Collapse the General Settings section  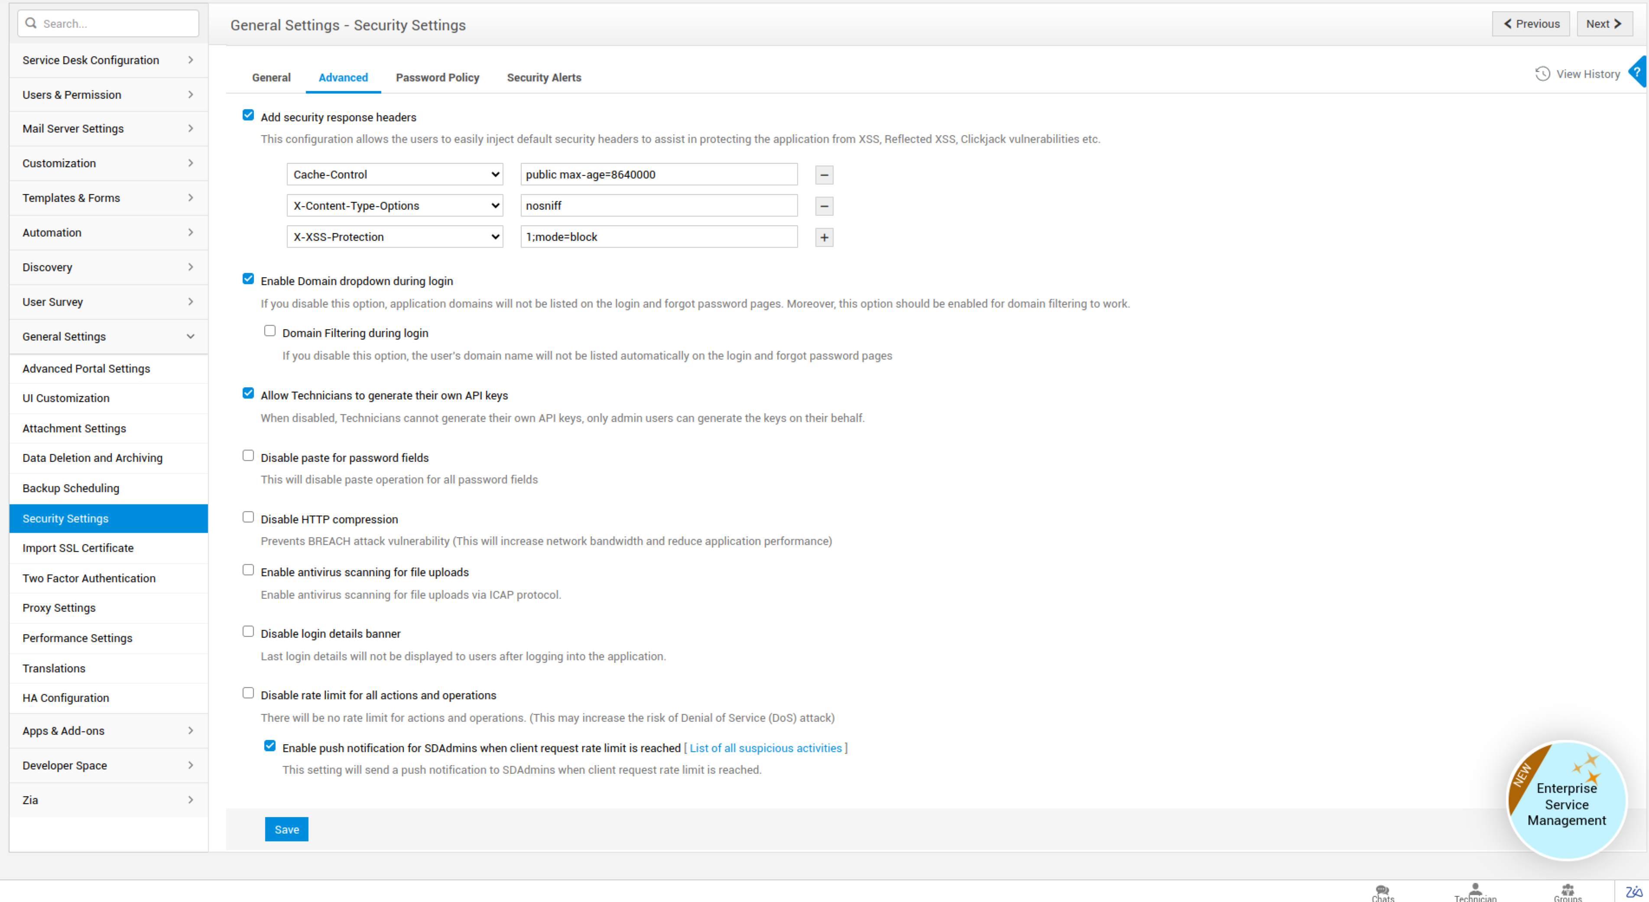(107, 336)
